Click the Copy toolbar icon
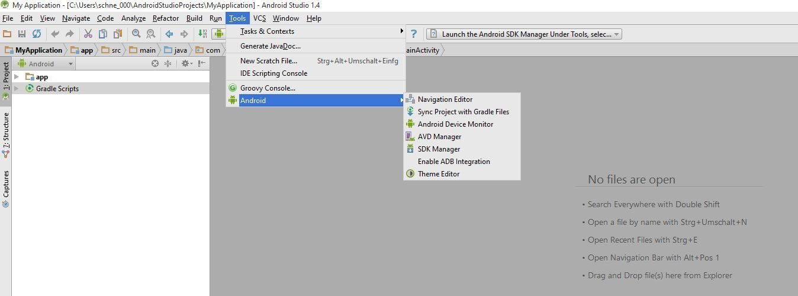 tap(103, 34)
